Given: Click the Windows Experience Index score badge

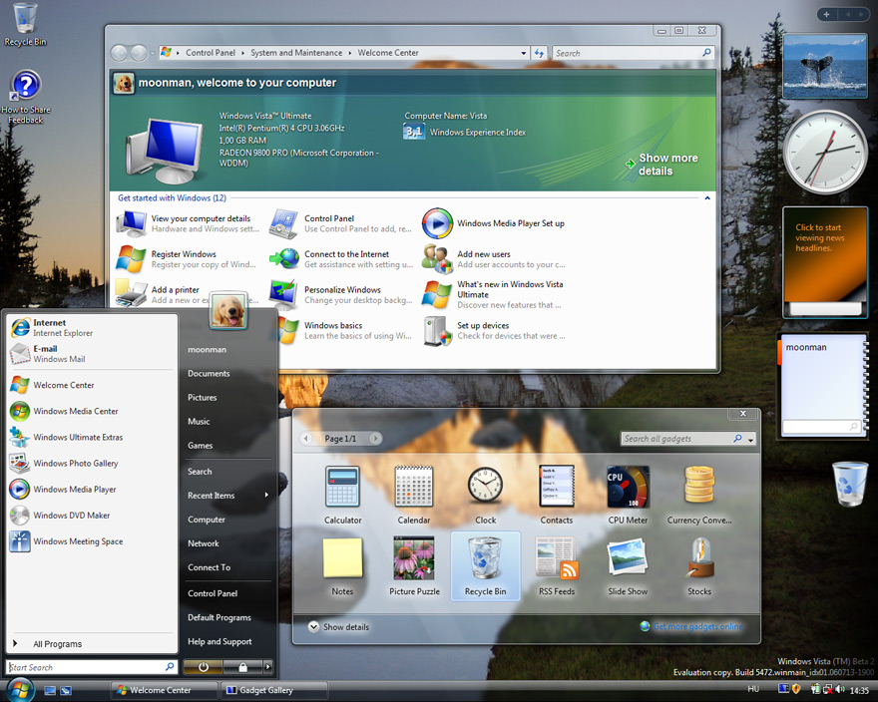Looking at the screenshot, I should (x=414, y=132).
